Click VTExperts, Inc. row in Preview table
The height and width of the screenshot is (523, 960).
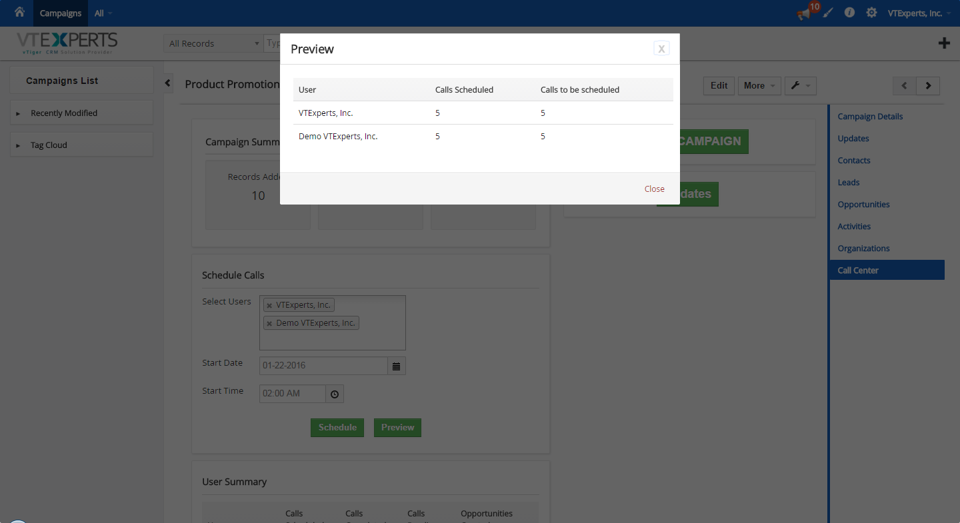[x=483, y=113]
